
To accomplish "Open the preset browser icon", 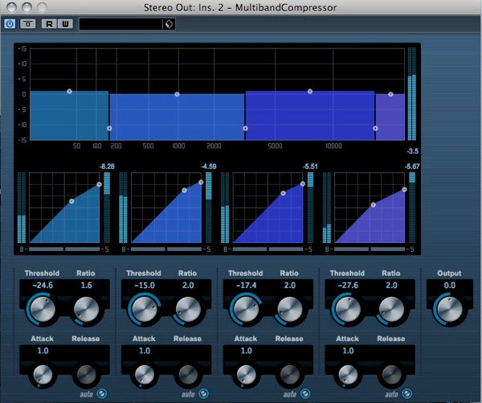I will (168, 24).
